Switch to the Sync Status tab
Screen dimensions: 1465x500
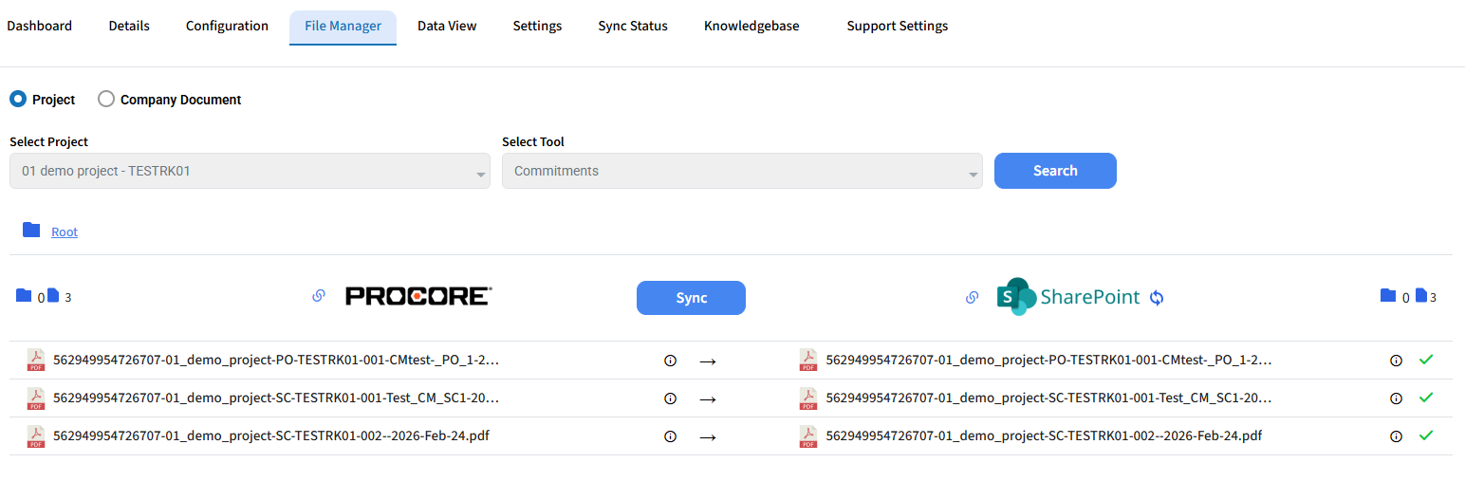632,26
